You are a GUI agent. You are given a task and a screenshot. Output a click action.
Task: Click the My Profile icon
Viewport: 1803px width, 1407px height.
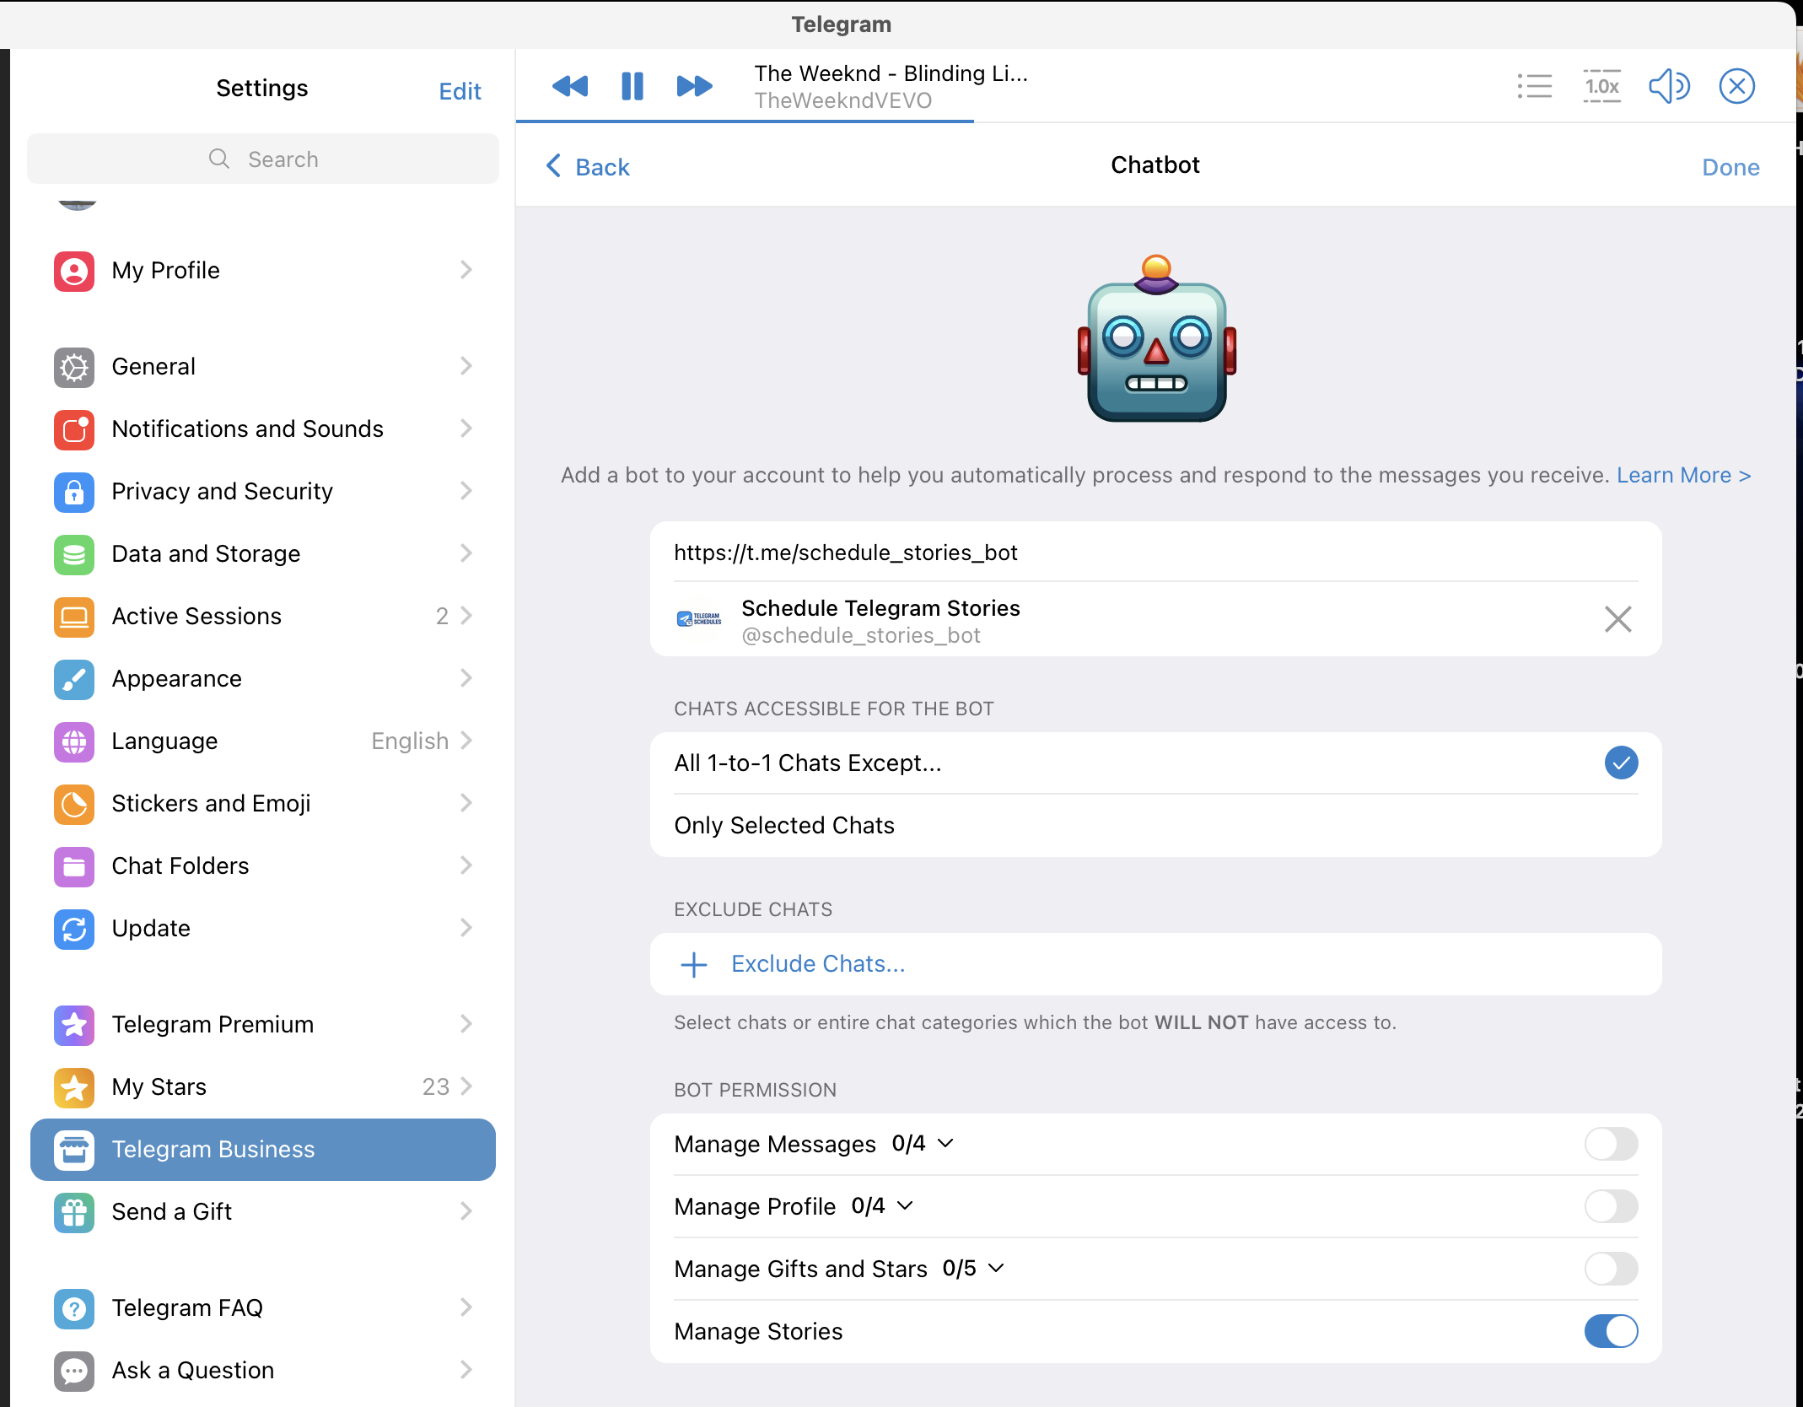(x=74, y=271)
